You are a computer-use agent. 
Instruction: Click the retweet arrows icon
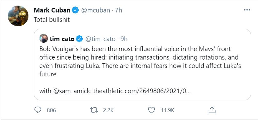(x=94, y=110)
